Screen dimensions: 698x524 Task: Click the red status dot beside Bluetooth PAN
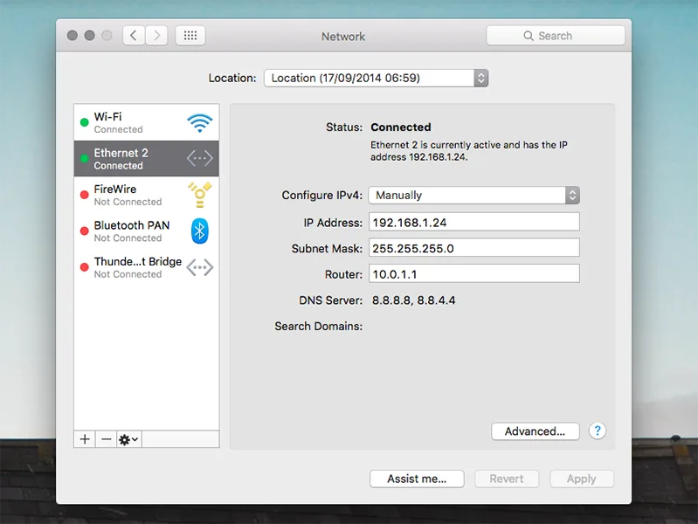point(84,231)
